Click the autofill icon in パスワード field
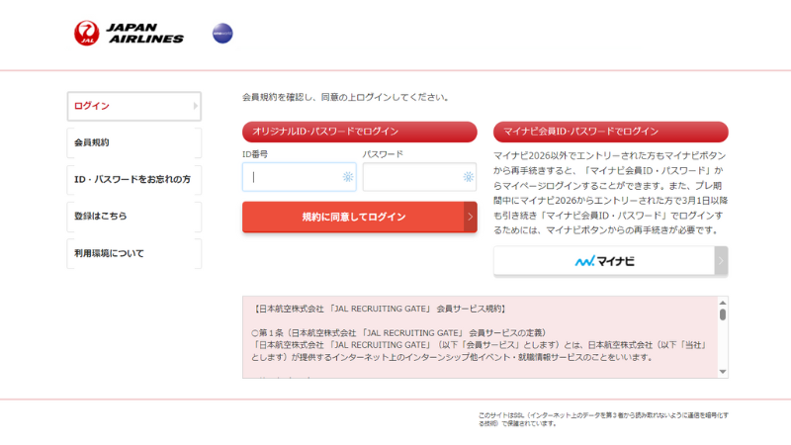 [x=468, y=177]
